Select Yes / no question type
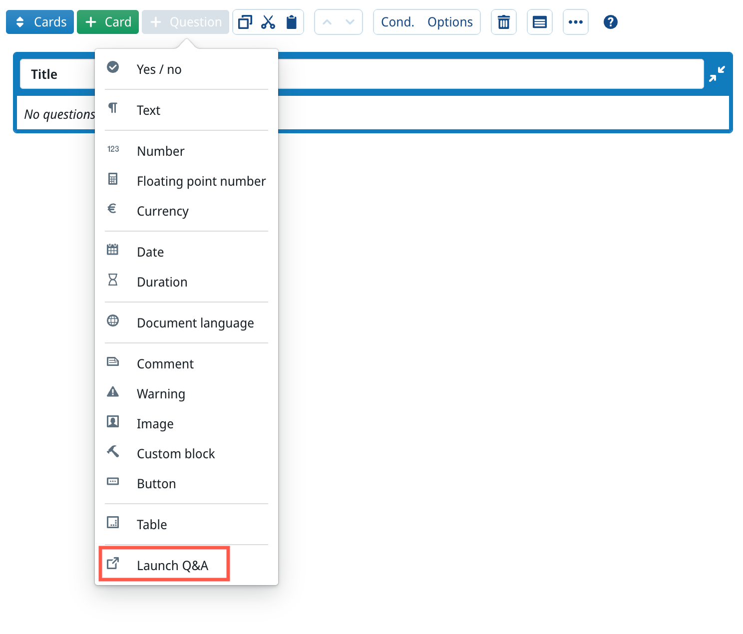Image resolution: width=743 pixels, height=634 pixels. click(x=159, y=69)
